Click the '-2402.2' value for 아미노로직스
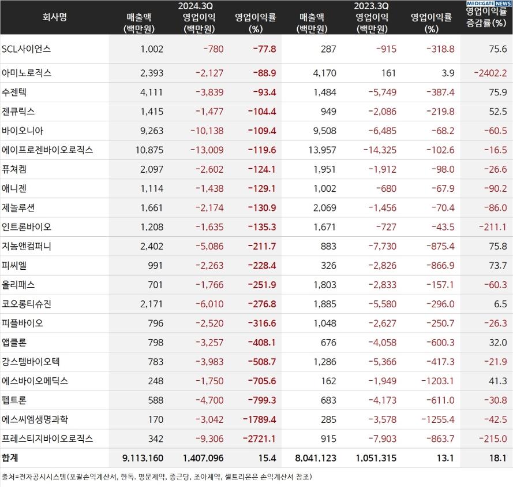 tap(490, 73)
